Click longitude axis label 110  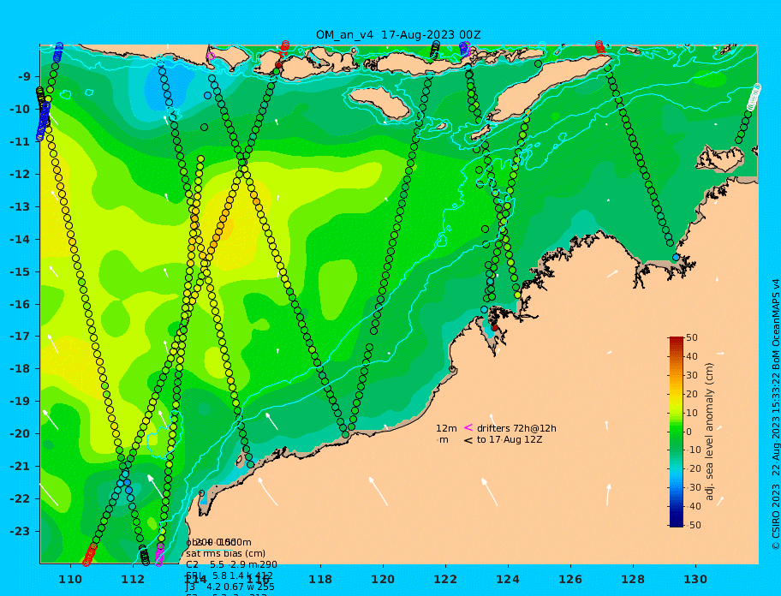click(71, 579)
